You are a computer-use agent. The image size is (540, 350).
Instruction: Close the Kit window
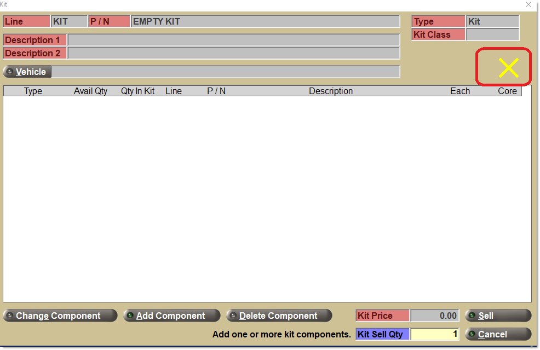pyautogui.click(x=528, y=4)
